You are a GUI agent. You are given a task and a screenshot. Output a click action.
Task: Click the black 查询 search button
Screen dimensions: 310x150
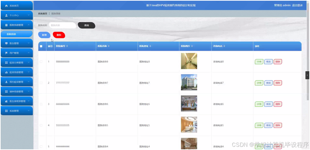(87, 26)
